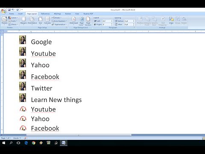Click the proofing errors icon in status bar
Screen dimensions: 205x154
pos(25,138)
